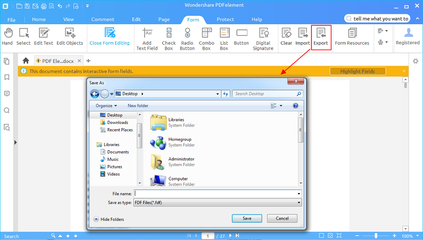Switch to the Comment tab
This screenshot has height=240, width=423.
[x=103, y=20]
